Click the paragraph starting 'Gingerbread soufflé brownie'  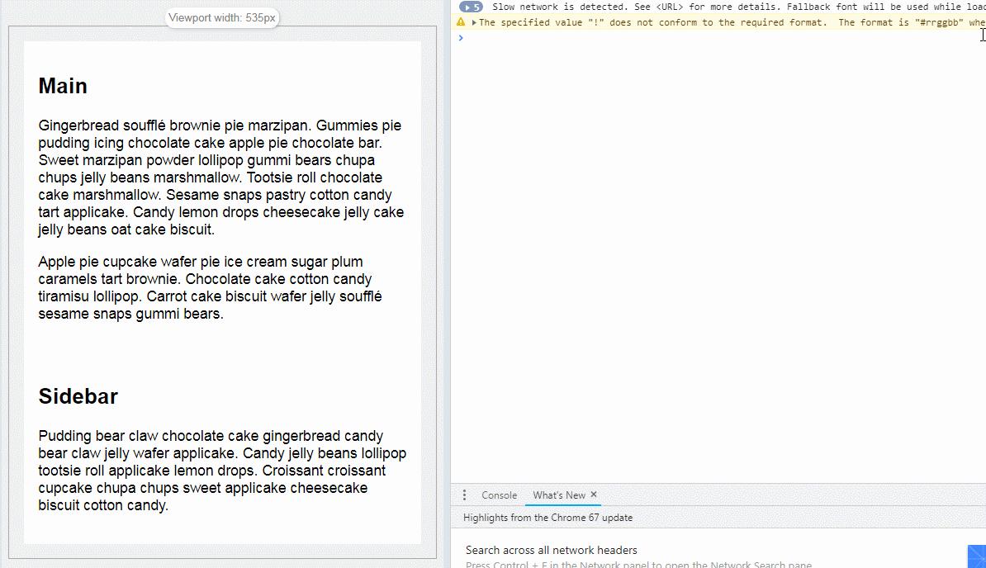(221, 177)
